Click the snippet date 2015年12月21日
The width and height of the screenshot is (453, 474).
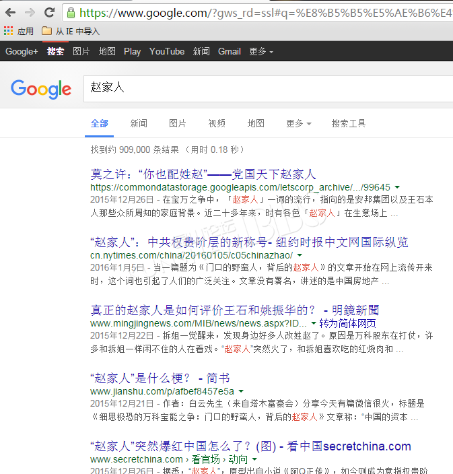(x=122, y=403)
